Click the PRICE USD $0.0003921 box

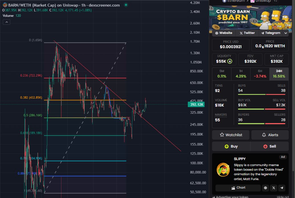(231, 45)
